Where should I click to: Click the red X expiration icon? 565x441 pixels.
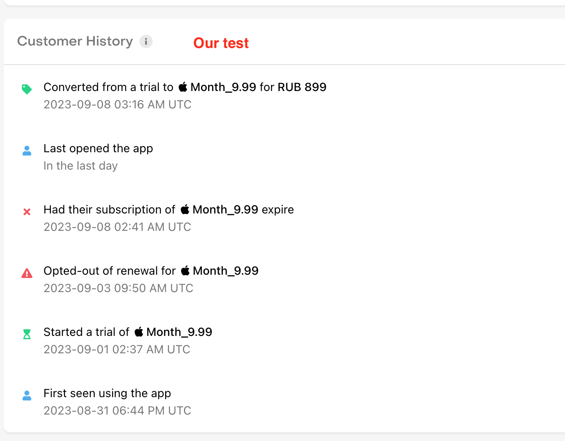coord(27,212)
